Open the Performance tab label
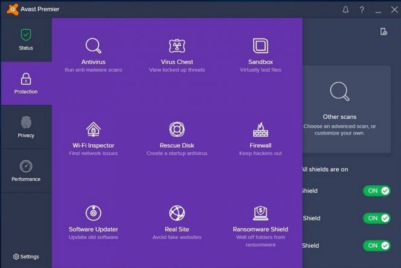Screen dimensions: 401x268 point(26,179)
